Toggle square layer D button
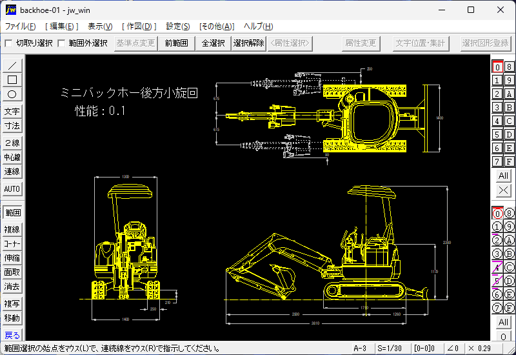The image size is (516, 355). point(509,135)
